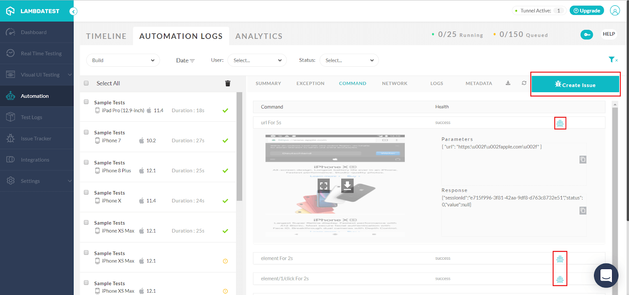
Task: Click the refresh icon beside Create Issue
Action: pos(524,83)
